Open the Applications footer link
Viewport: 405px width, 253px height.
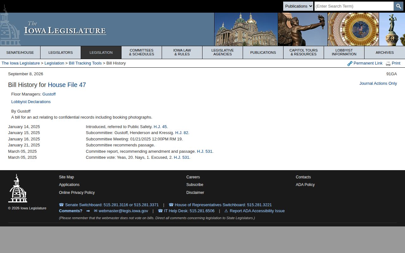click(x=69, y=185)
